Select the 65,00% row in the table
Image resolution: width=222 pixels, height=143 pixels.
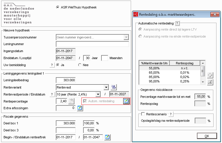pos(170,73)
